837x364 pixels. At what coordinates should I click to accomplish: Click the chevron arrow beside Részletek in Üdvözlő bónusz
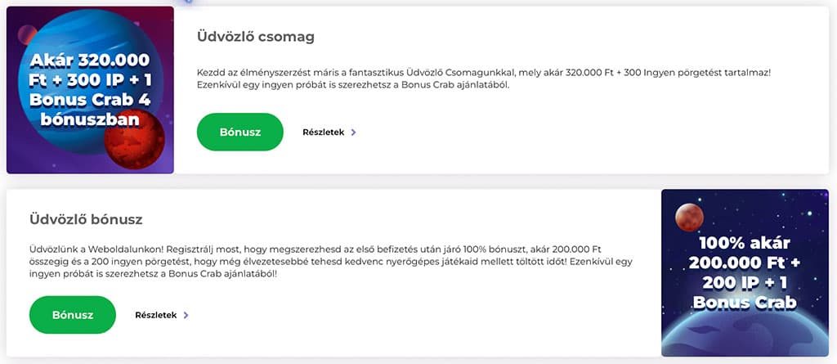(186, 315)
